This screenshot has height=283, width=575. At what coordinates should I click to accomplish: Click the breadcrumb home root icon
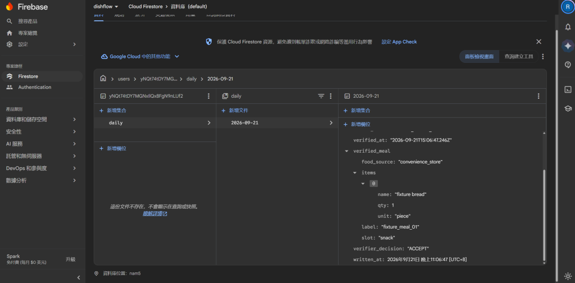(103, 79)
